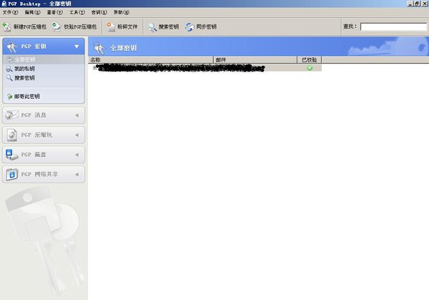Screen dimensions: 429x300
Task: Open the 文件(F) menu
Action: click(11, 12)
